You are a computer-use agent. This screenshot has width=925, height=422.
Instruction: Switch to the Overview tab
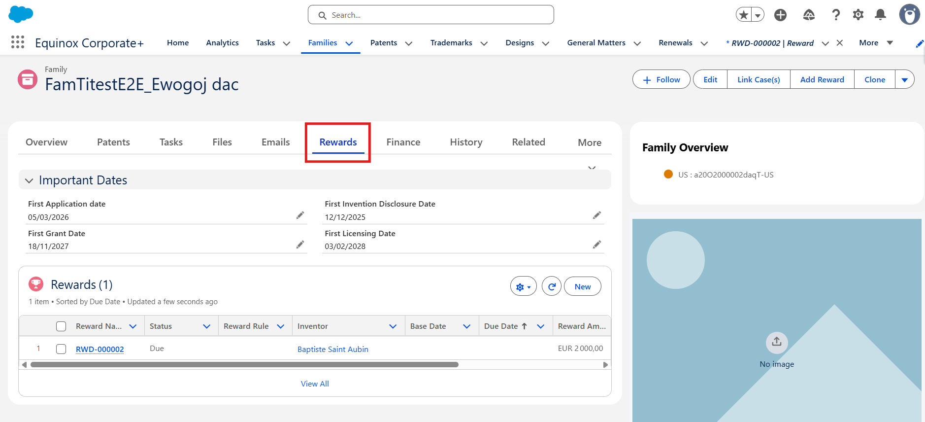pos(47,142)
